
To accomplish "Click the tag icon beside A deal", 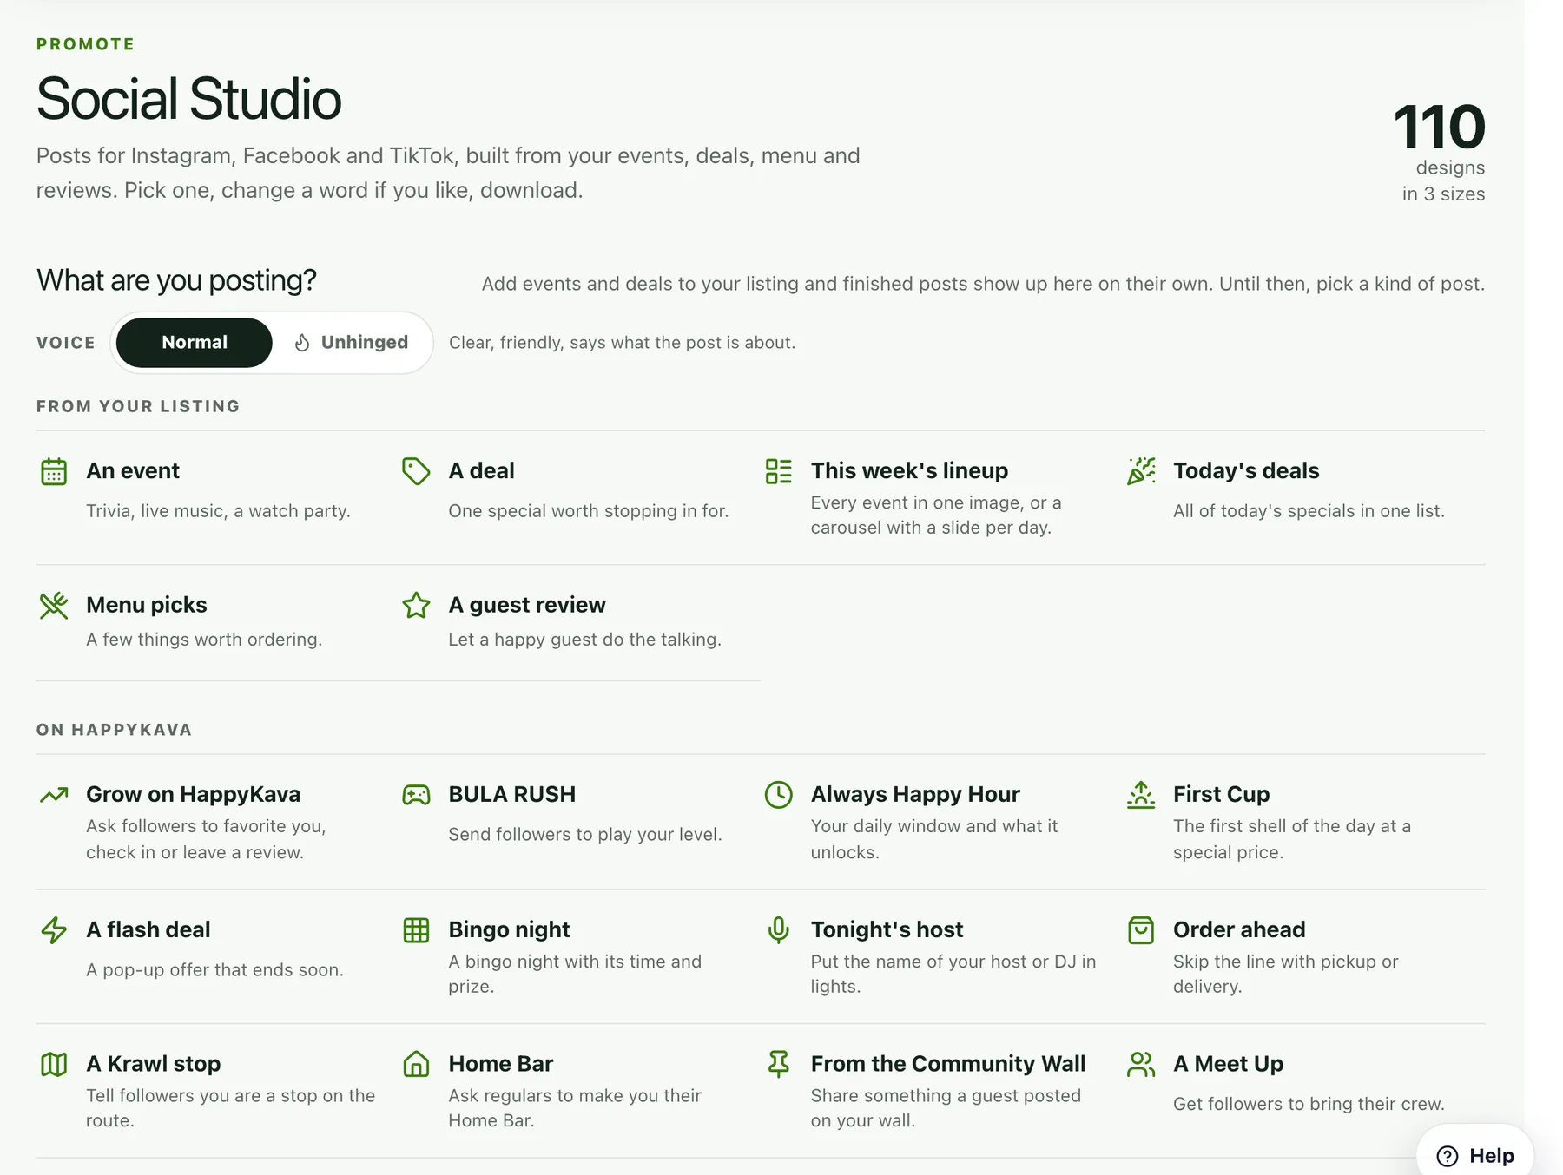I will click(x=416, y=471).
